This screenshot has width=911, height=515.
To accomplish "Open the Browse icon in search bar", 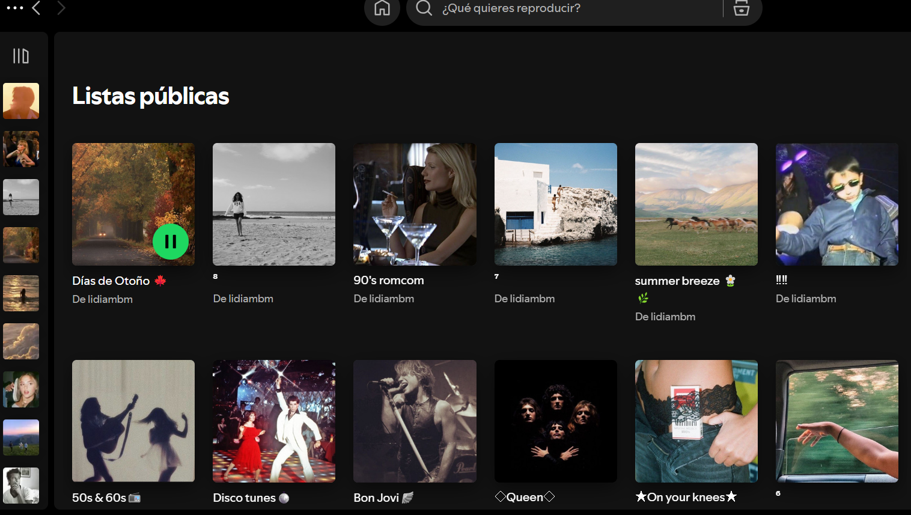I will pyautogui.click(x=742, y=8).
